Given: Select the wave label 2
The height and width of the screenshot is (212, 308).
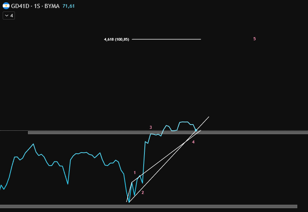Looking at the screenshot, I should tap(143, 193).
